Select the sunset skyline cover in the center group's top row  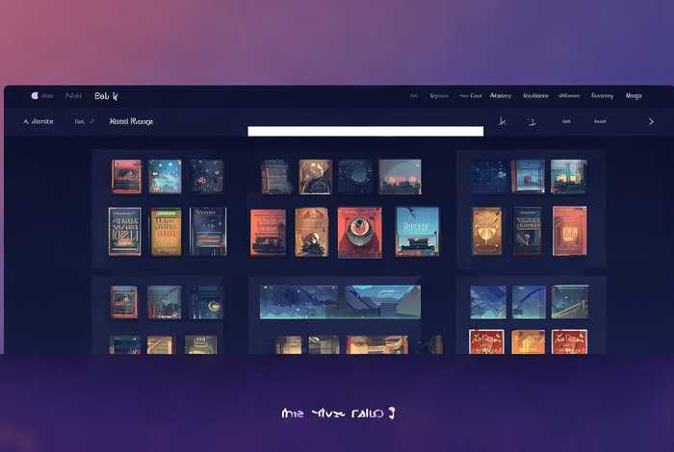pos(400,176)
